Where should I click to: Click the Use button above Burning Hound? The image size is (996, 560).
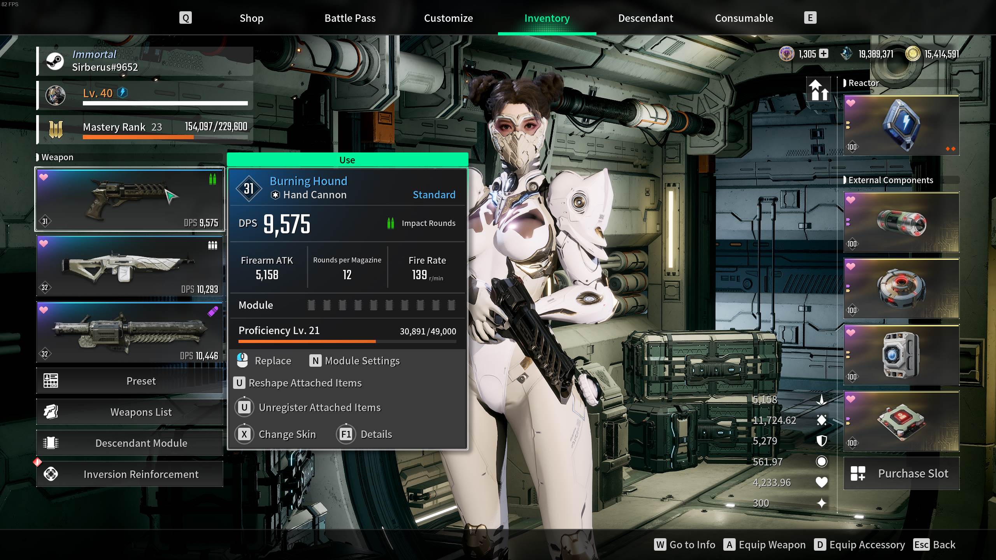coord(347,160)
